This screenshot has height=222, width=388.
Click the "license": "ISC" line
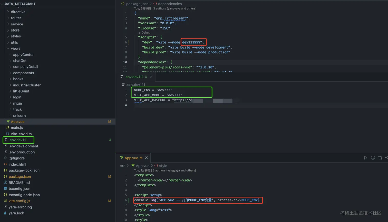tap(155, 28)
